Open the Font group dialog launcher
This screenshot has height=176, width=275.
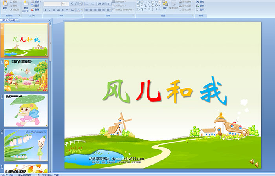(82, 15)
